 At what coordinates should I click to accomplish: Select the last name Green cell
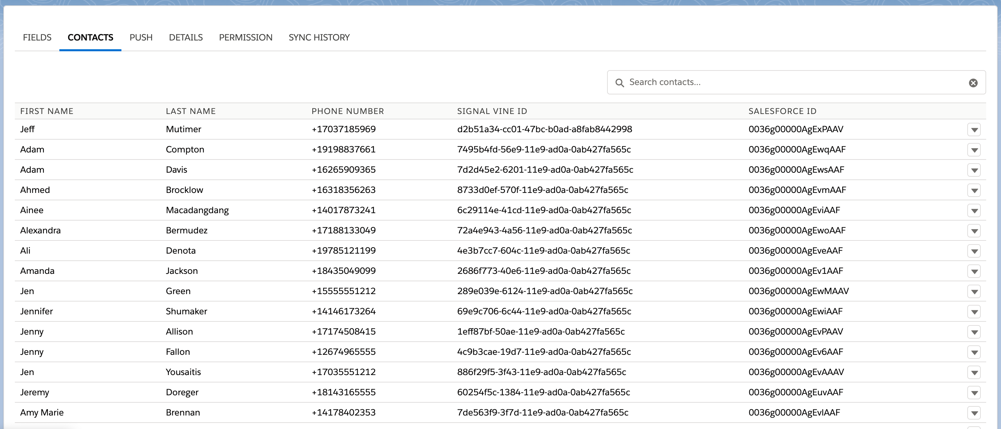click(x=178, y=291)
